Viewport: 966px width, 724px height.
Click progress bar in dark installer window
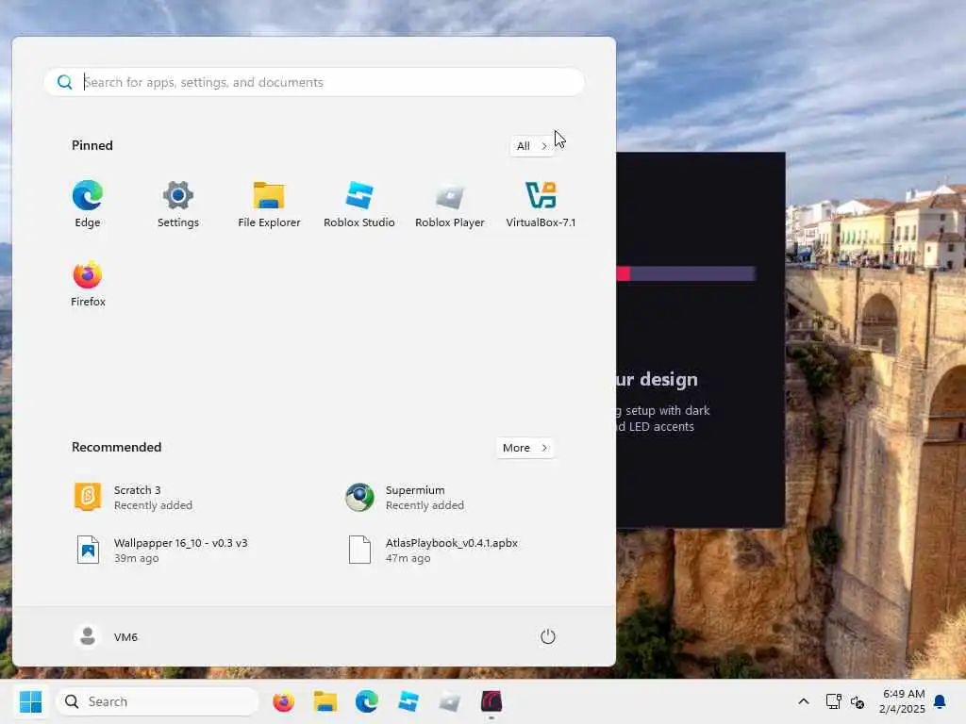pyautogui.click(x=686, y=273)
